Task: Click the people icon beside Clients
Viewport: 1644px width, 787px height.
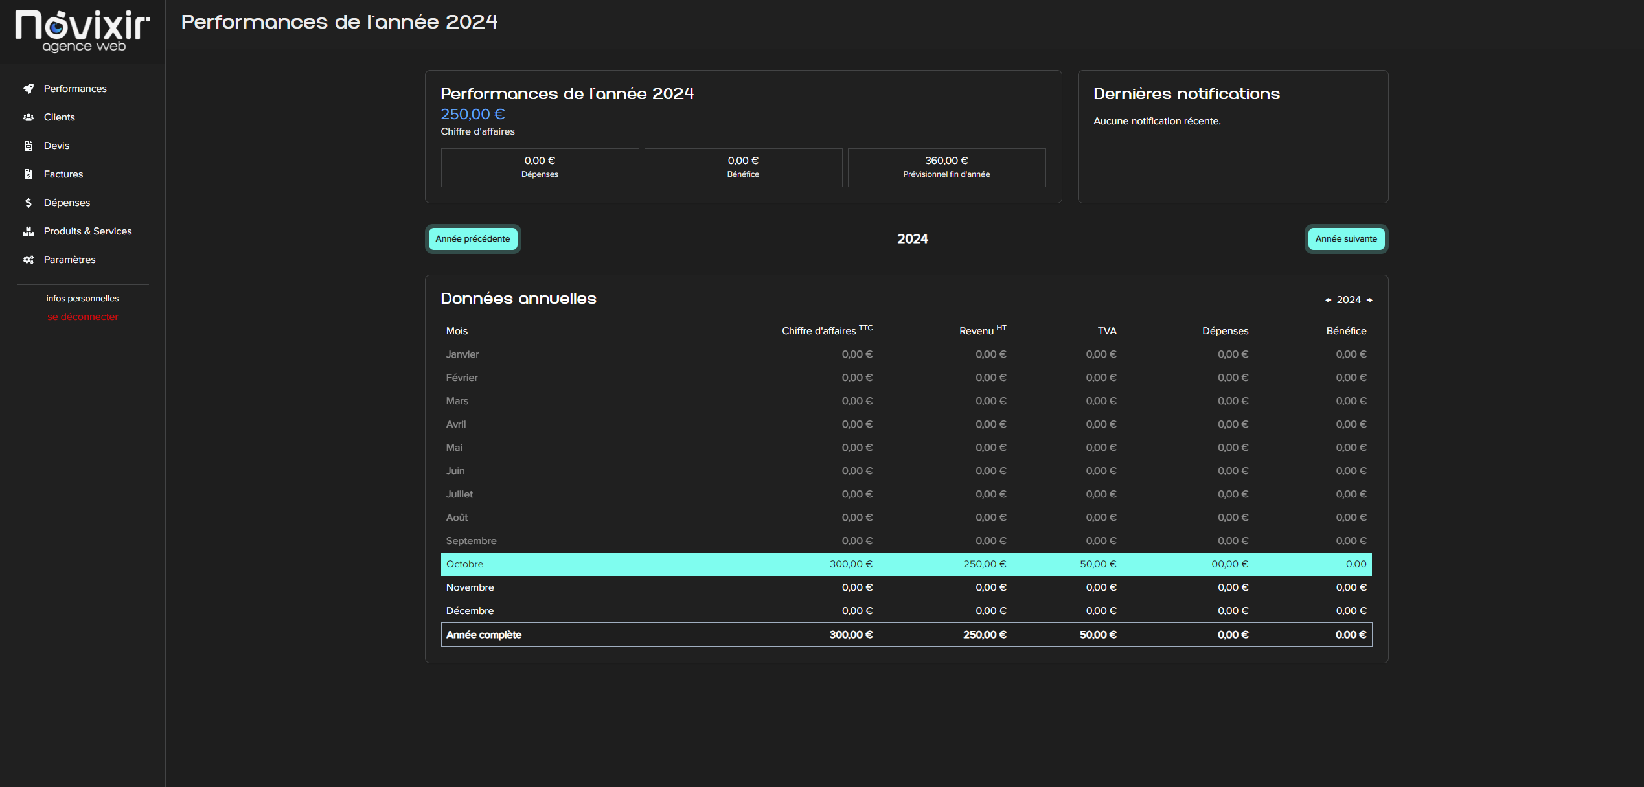Action: (29, 117)
